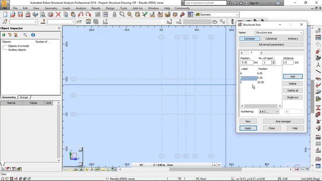Open the Axis manager
Screen dimensions: 322x181
click(x=283, y=122)
